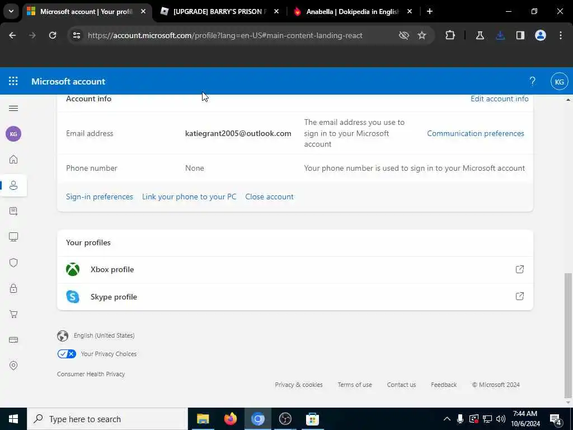This screenshot has height=430, width=573.
Task: Open Communication preferences link
Action: pos(476,133)
